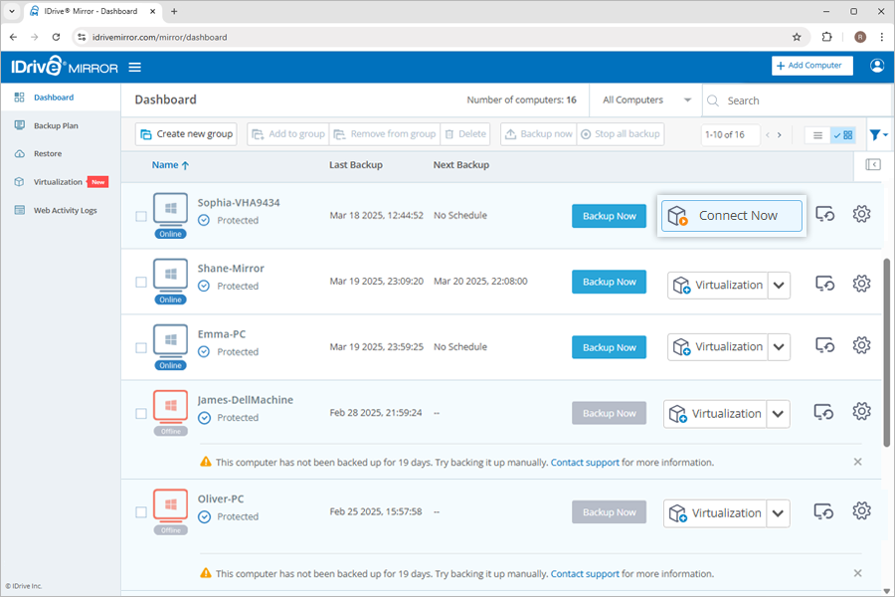Click Connect Now for Sophia-VHA9434

click(x=732, y=216)
